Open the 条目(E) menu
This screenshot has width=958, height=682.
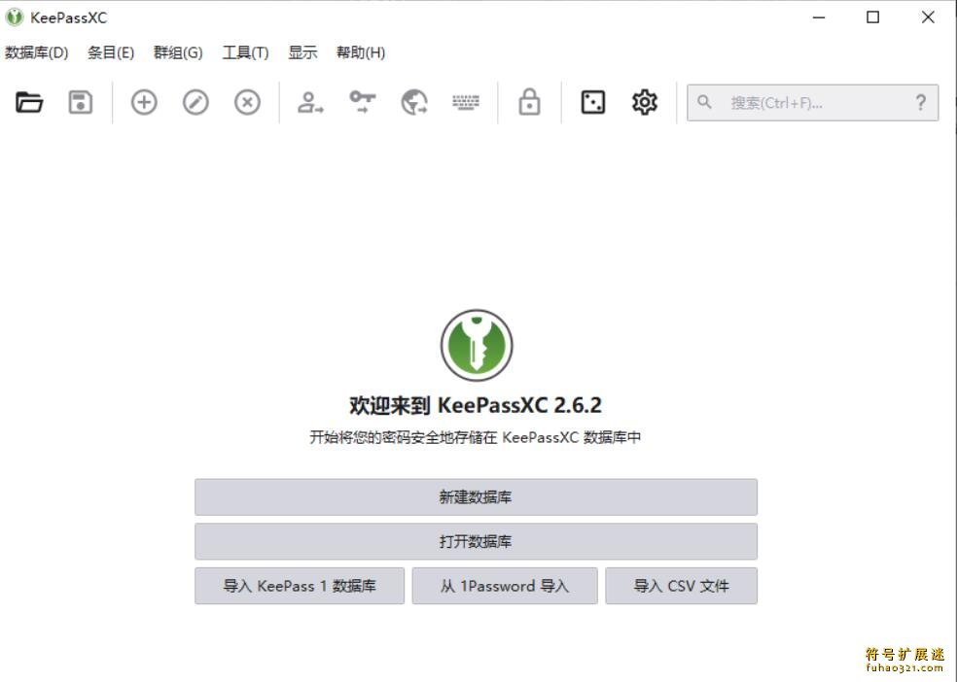coord(111,52)
